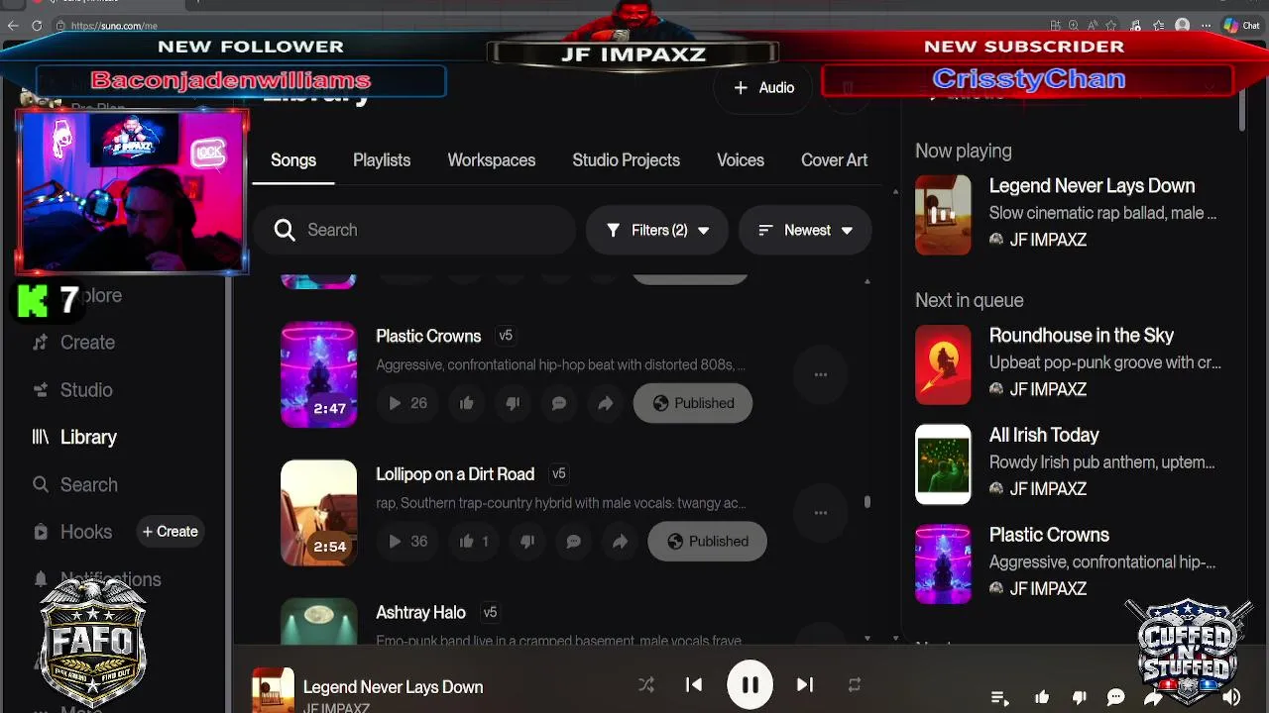1269x713 pixels.
Task: Open the queue list icon in player bar
Action: coord(1000,698)
